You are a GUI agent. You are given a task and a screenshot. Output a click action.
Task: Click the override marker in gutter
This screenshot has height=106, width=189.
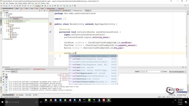pos(50,32)
